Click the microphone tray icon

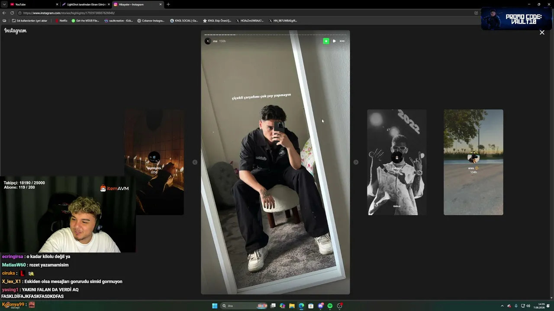[x=516, y=306]
